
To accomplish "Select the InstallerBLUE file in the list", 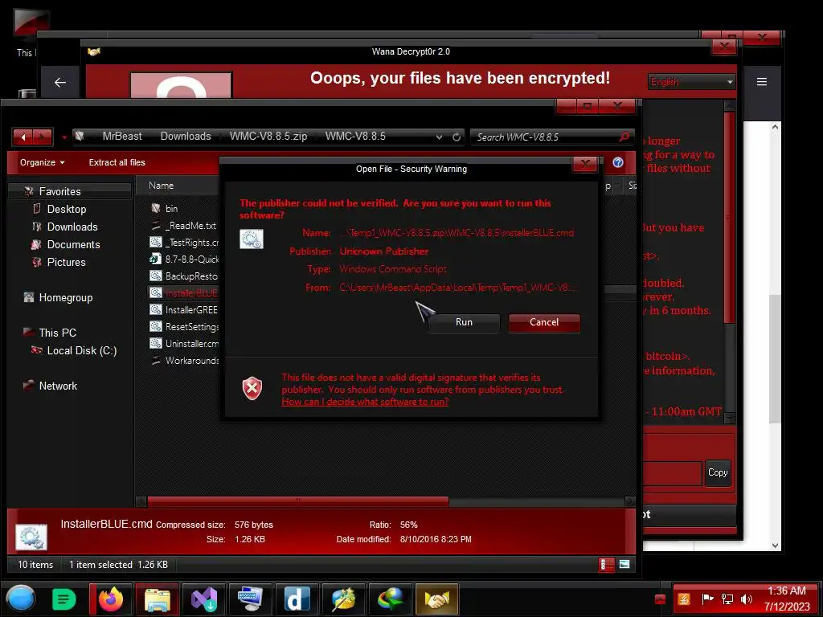I will pos(190,292).
